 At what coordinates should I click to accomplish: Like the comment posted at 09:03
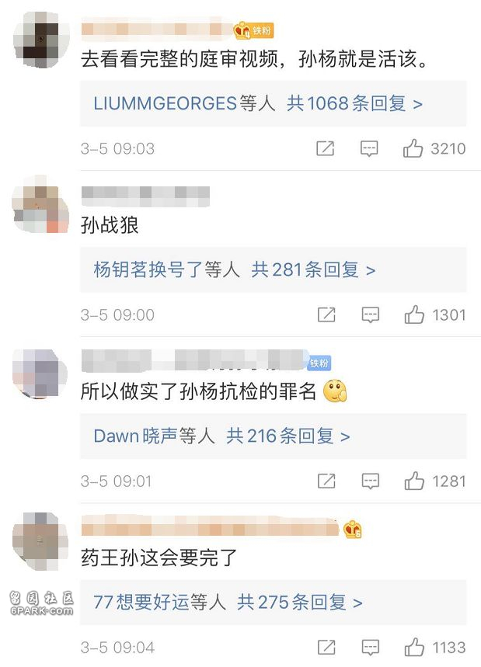click(413, 148)
